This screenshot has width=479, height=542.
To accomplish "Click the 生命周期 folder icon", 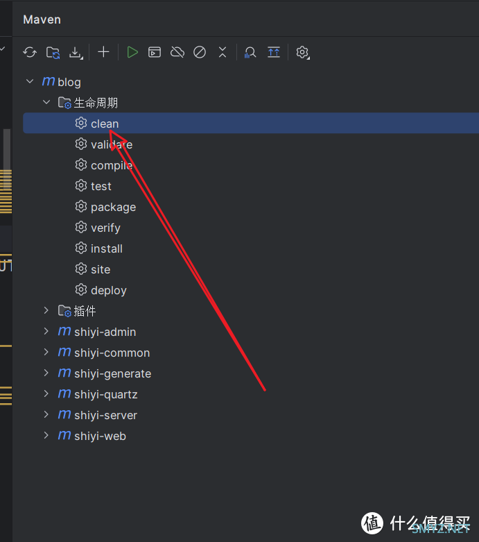I will click(64, 103).
